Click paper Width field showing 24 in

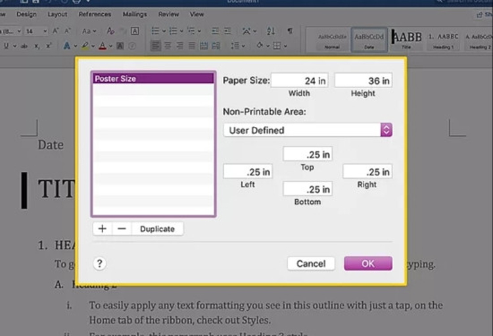tap(299, 80)
